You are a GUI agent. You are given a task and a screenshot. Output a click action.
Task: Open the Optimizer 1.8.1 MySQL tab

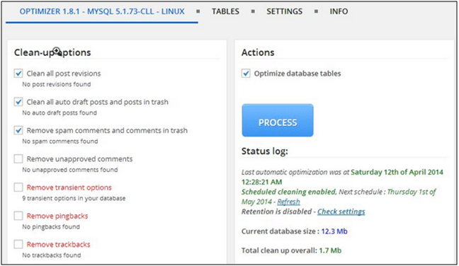tap(102, 11)
